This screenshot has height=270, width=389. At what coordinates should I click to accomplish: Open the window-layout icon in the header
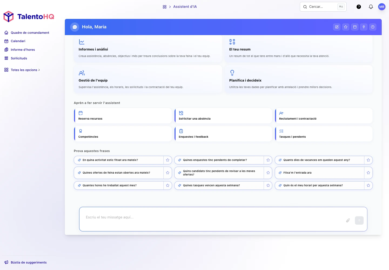[x=355, y=27]
